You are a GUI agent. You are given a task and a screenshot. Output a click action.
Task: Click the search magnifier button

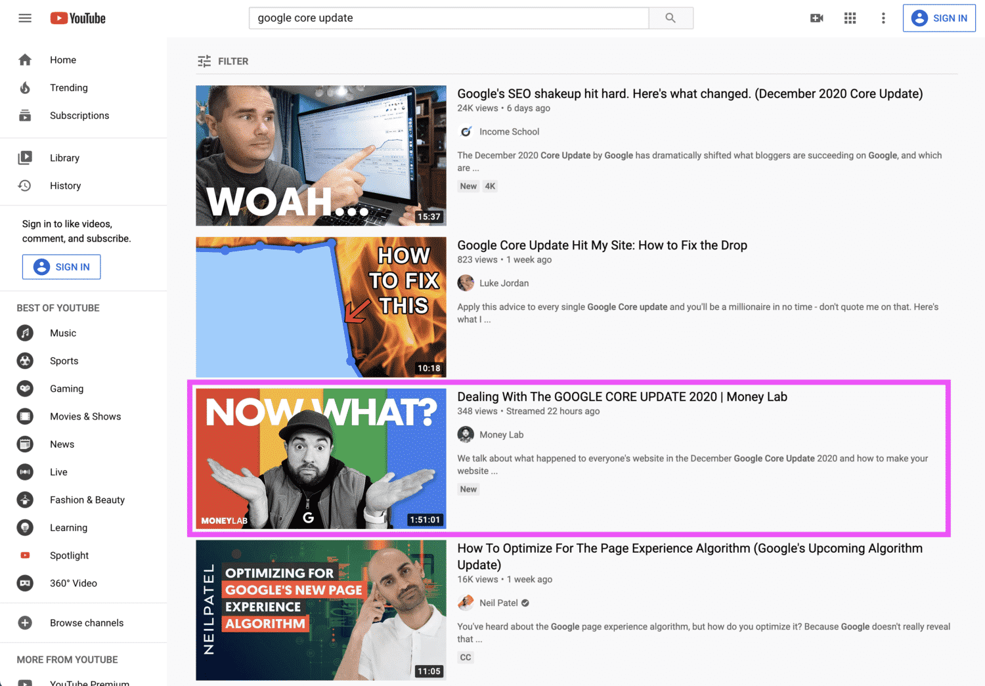(670, 18)
